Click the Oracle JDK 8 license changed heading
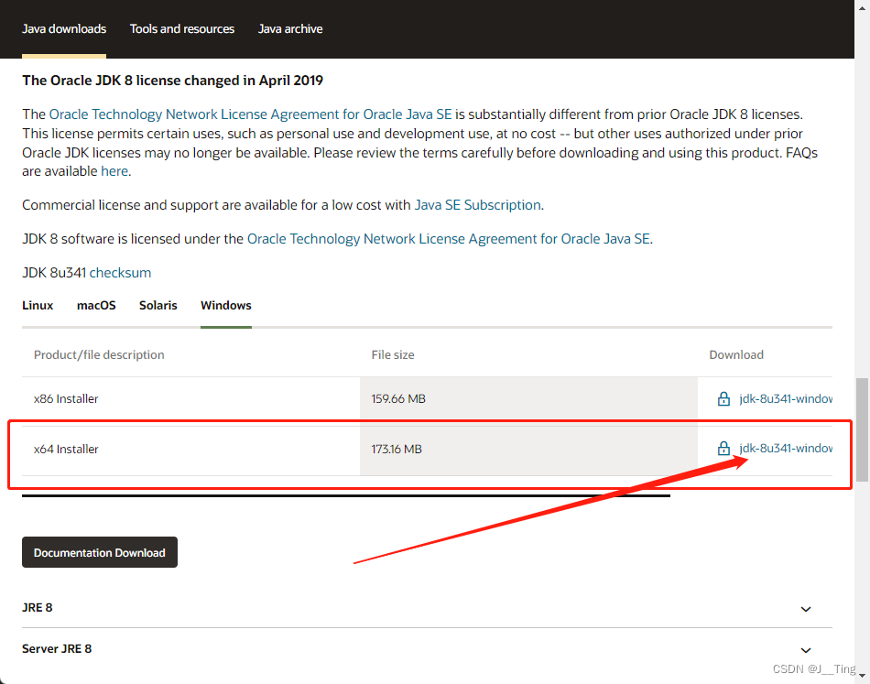The image size is (870, 684). (x=172, y=81)
